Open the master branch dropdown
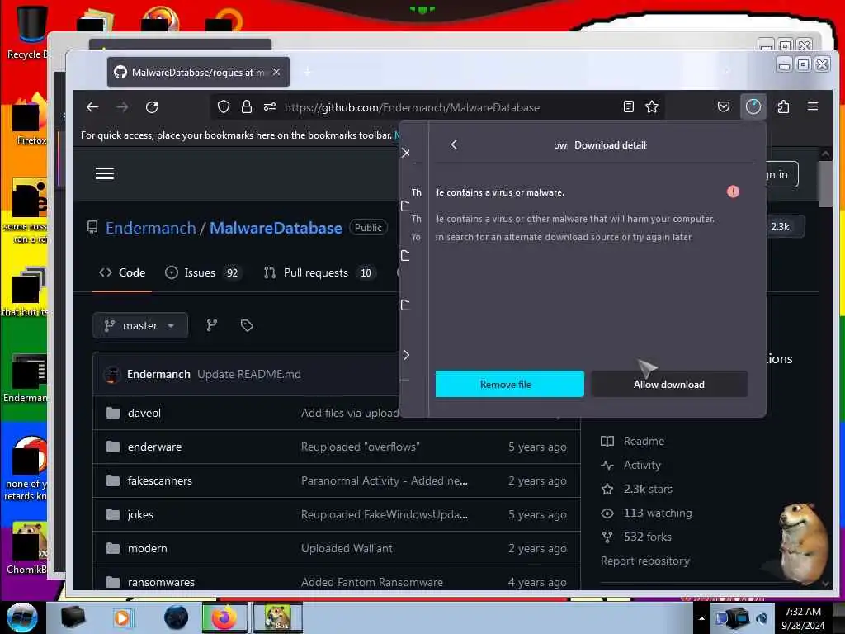The image size is (845, 634). coord(140,325)
